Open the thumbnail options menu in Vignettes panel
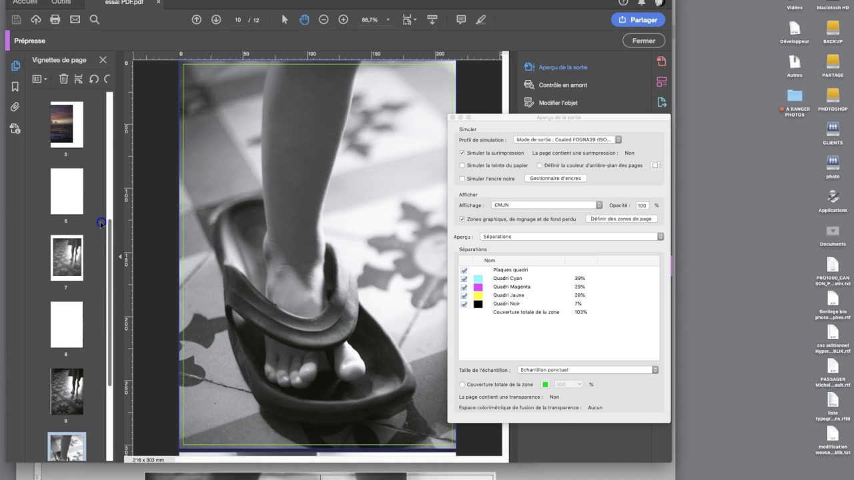 tap(40, 79)
